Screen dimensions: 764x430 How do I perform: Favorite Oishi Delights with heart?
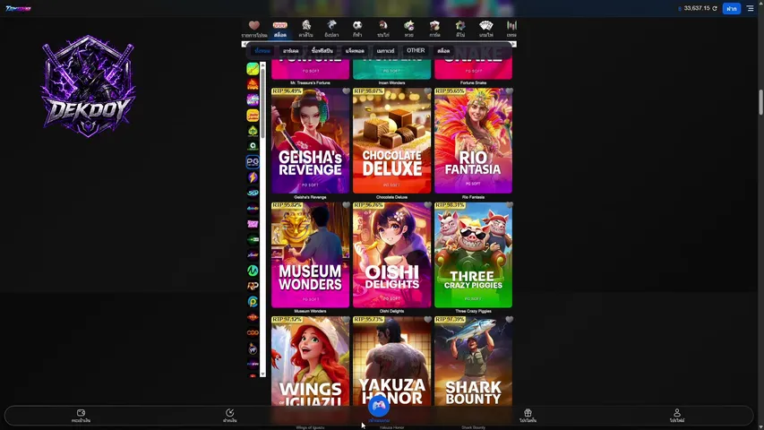[x=427, y=205]
